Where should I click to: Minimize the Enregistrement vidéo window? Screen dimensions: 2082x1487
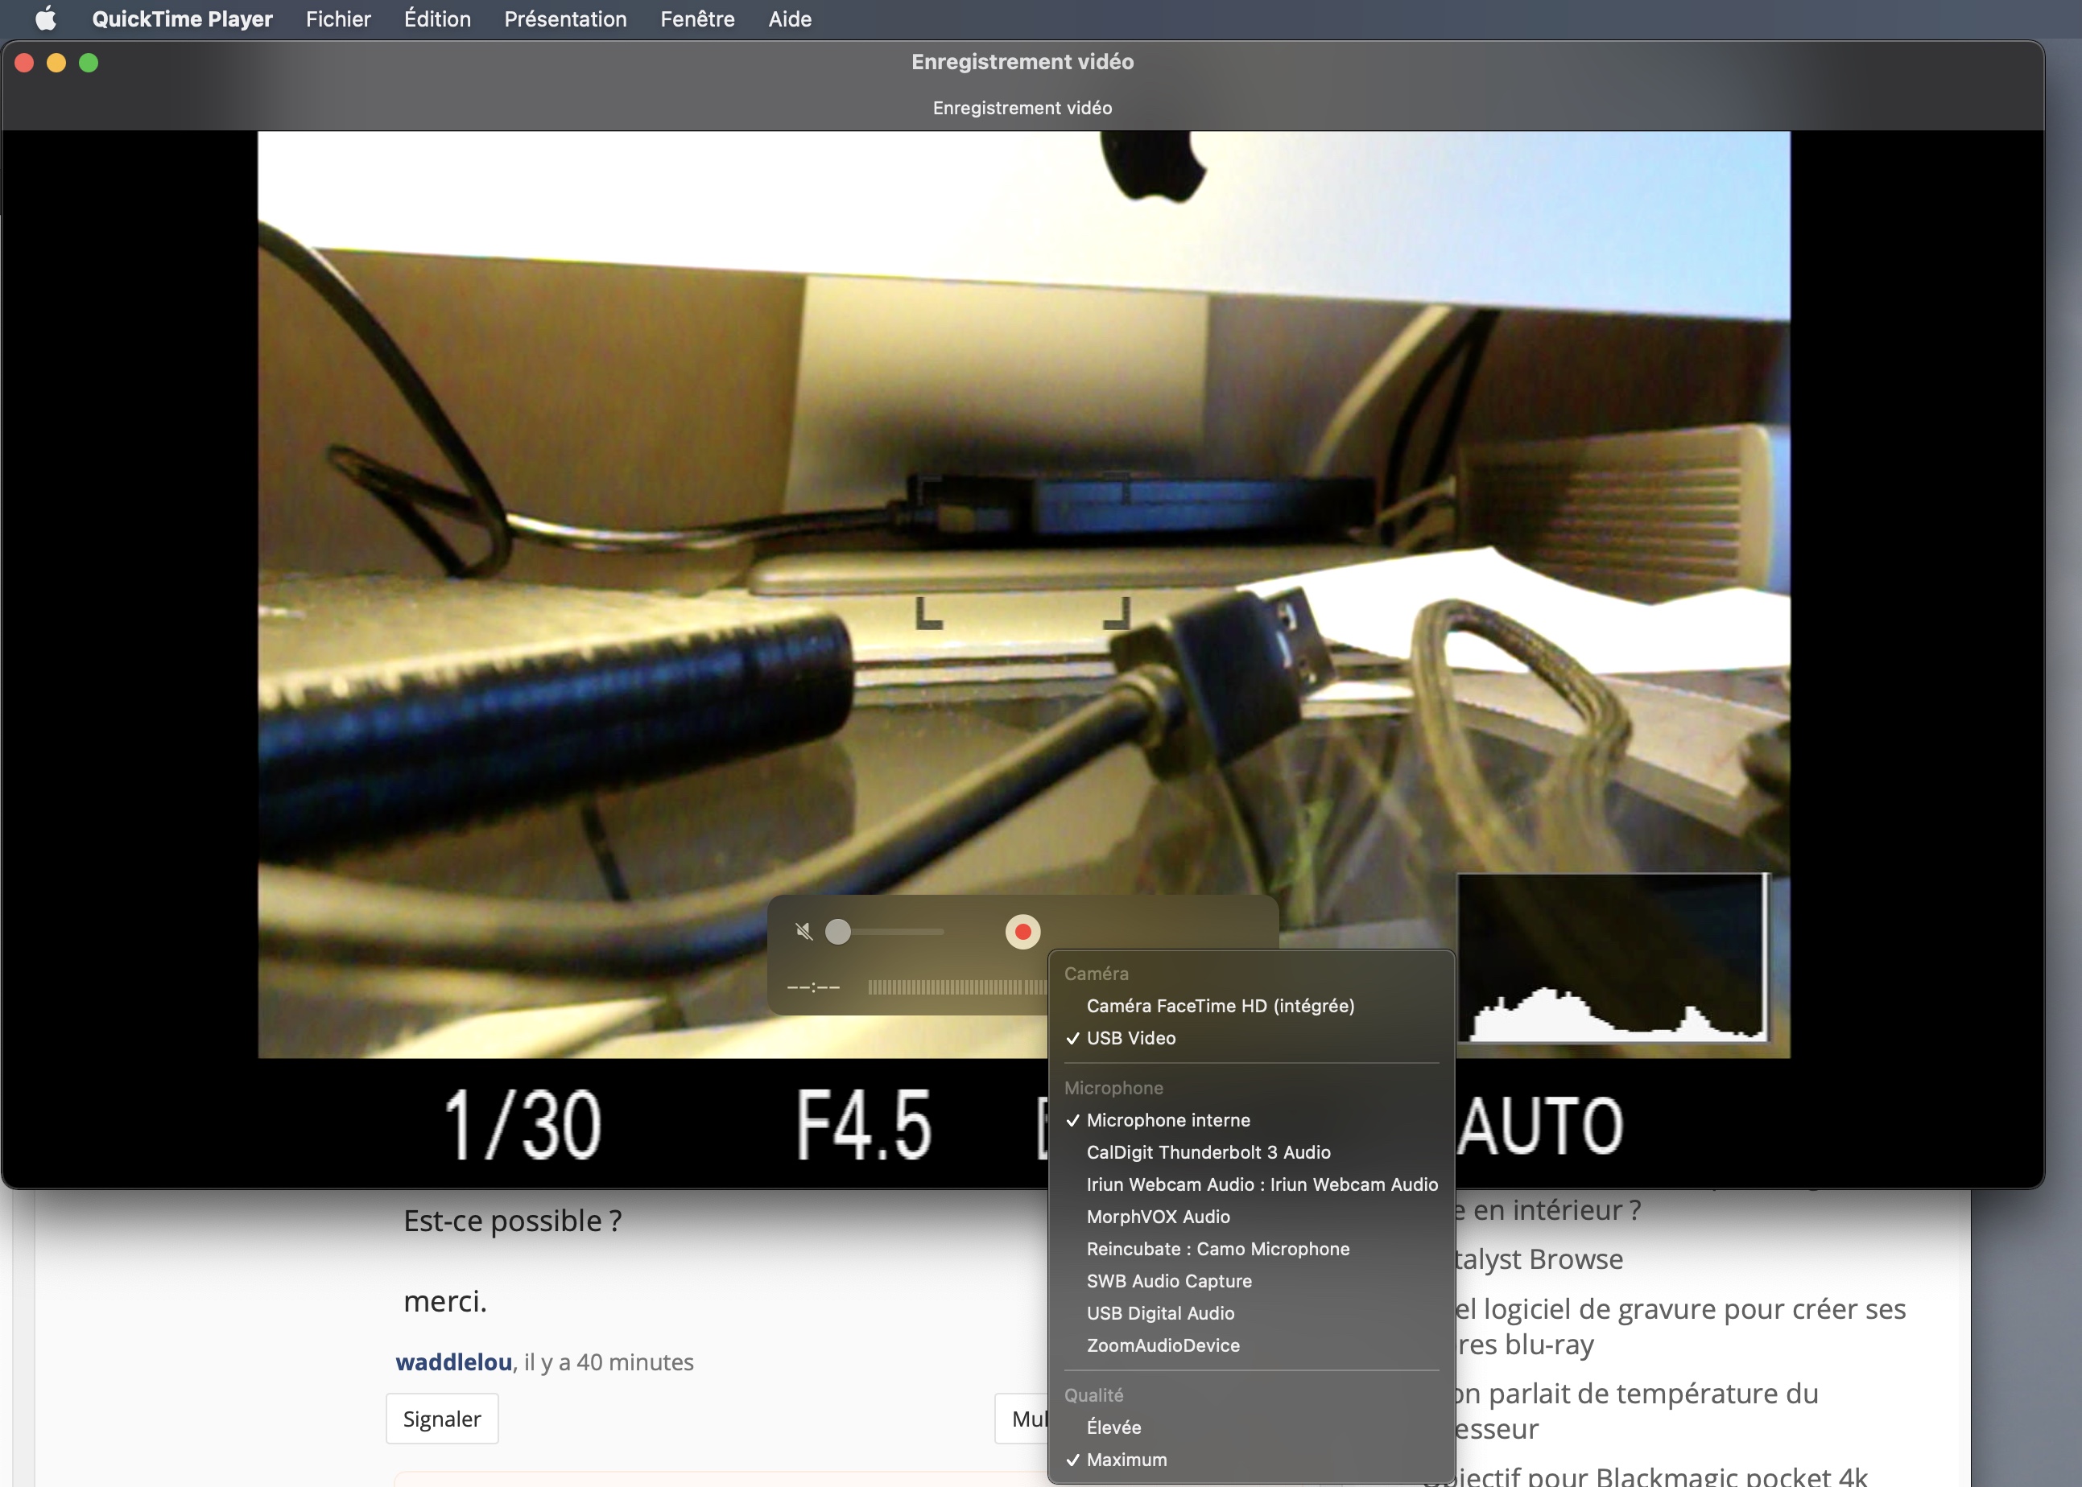tap(57, 62)
